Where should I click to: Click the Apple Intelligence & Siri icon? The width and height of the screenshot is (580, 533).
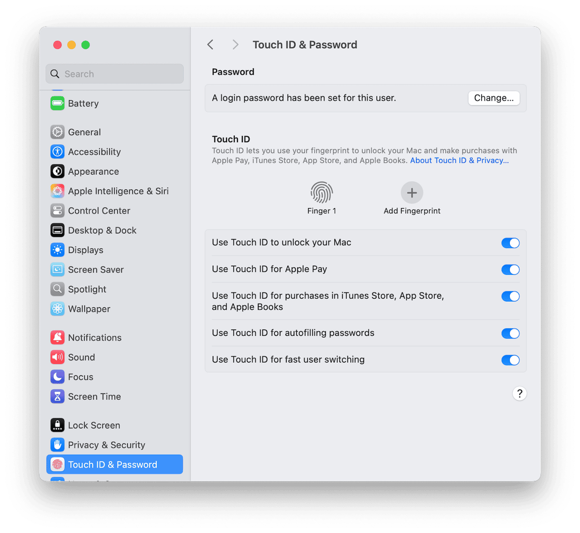tap(57, 191)
